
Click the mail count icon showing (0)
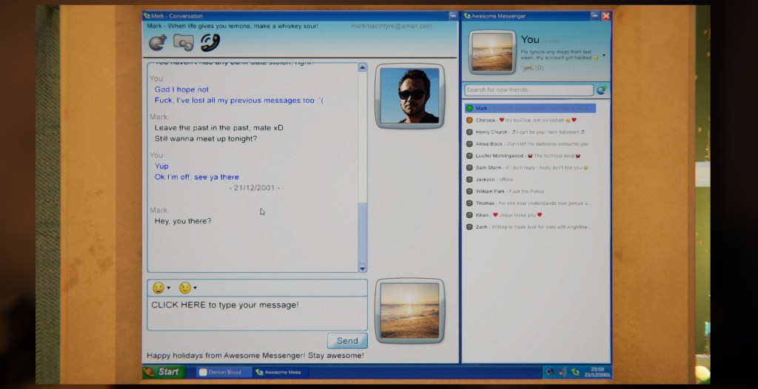pos(532,68)
